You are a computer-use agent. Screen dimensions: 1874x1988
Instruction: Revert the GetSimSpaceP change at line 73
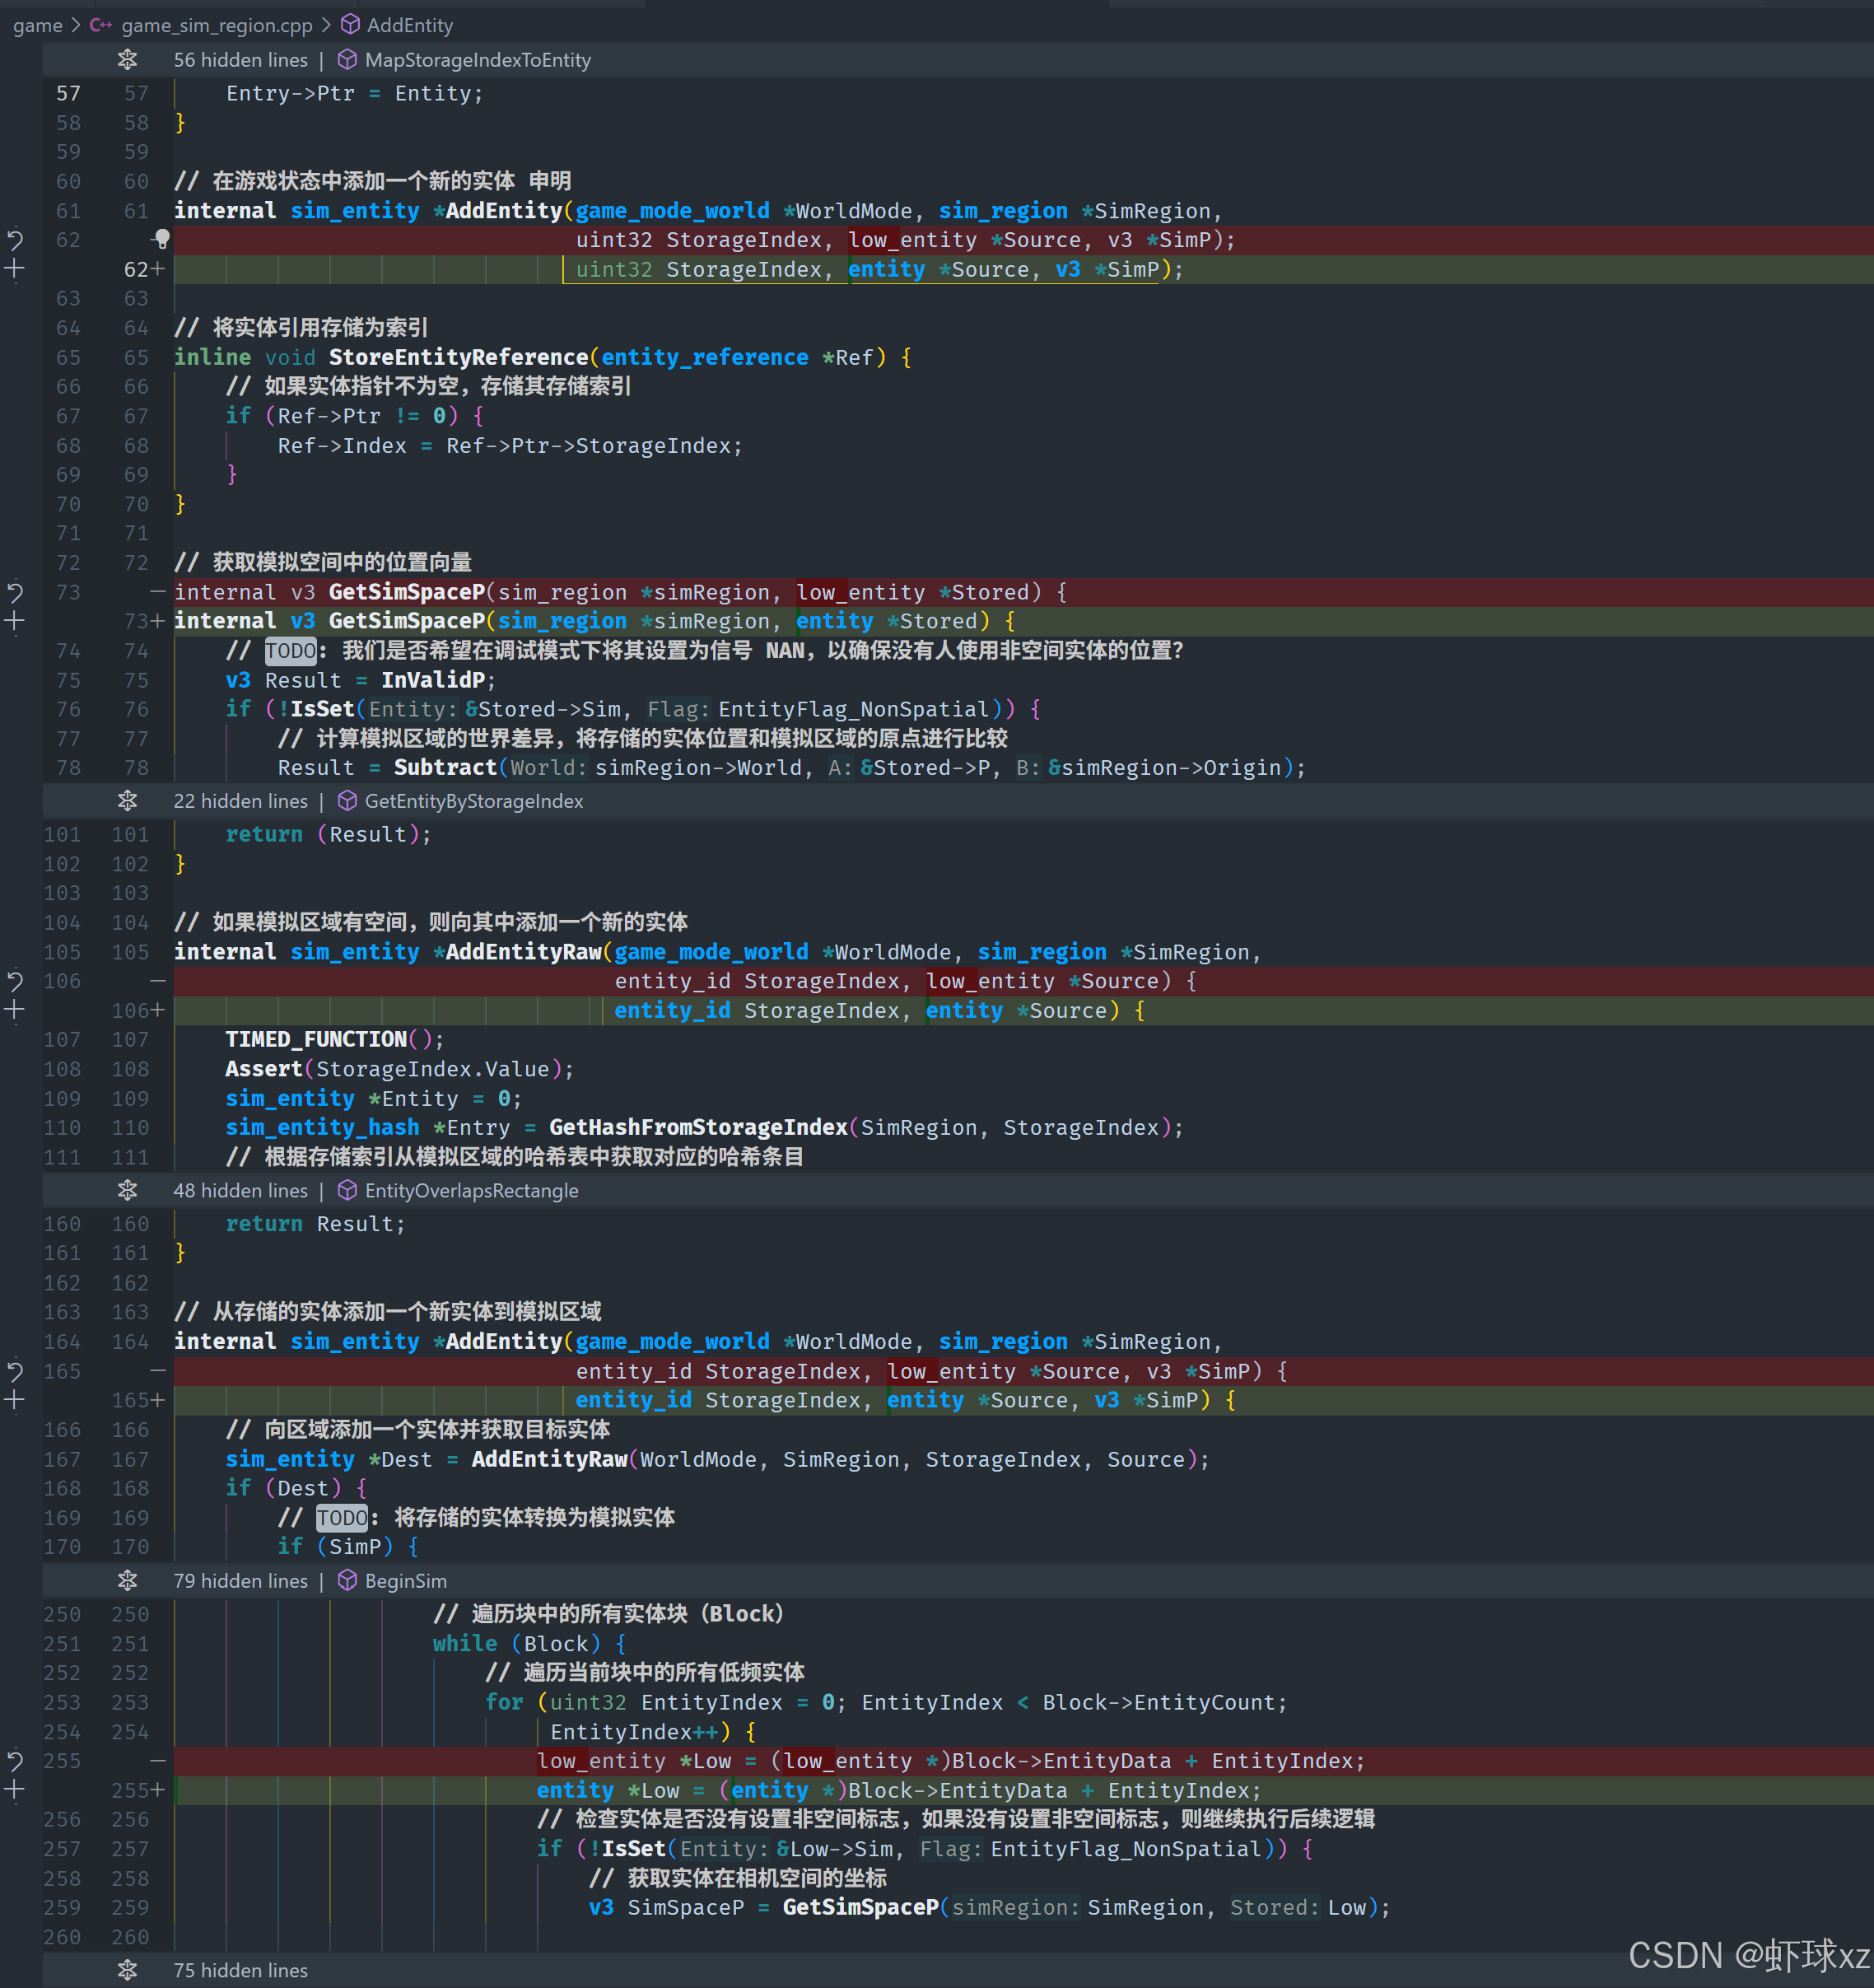(x=15, y=591)
